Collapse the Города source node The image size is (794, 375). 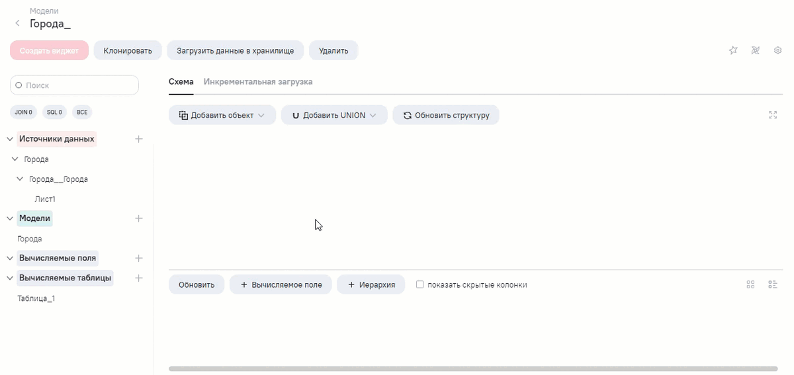pyautogui.click(x=15, y=159)
